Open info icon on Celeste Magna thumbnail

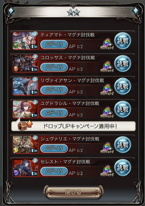point(35,161)
